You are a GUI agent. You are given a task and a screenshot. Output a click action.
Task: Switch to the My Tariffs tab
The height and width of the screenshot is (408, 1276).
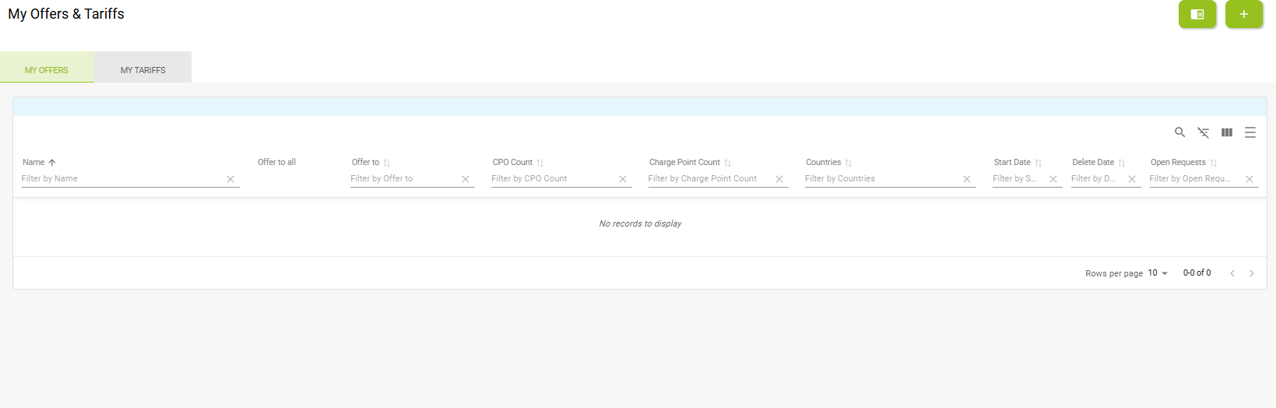tap(142, 69)
